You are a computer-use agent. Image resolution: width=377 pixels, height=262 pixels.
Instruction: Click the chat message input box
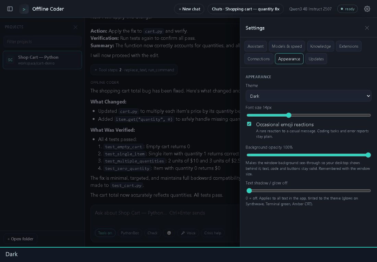(165, 213)
